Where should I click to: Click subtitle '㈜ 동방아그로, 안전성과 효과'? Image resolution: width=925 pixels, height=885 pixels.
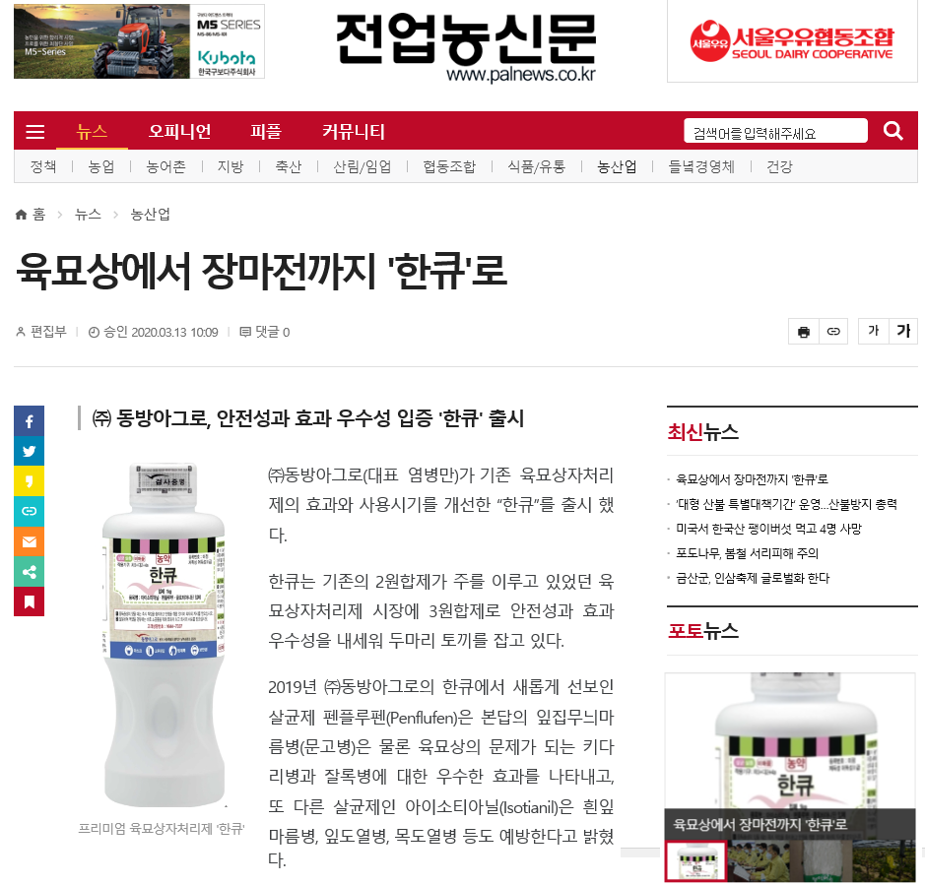tap(308, 418)
